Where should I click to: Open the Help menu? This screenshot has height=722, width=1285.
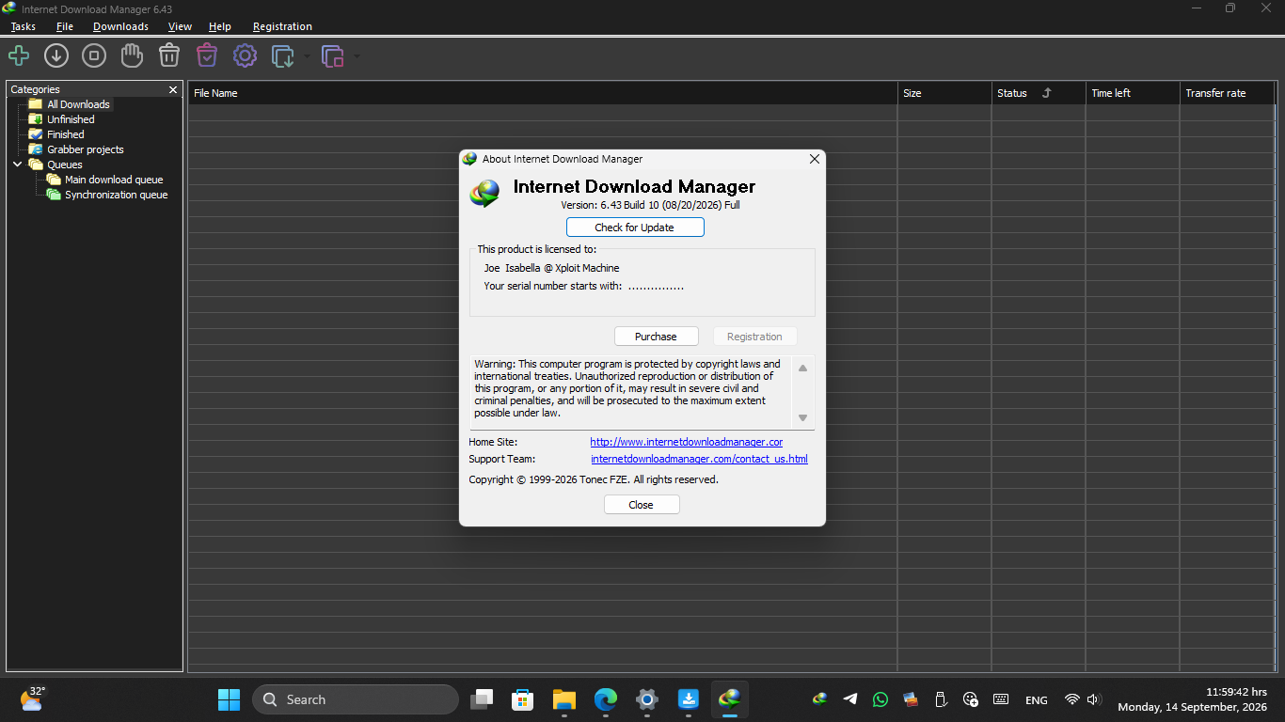[220, 26]
